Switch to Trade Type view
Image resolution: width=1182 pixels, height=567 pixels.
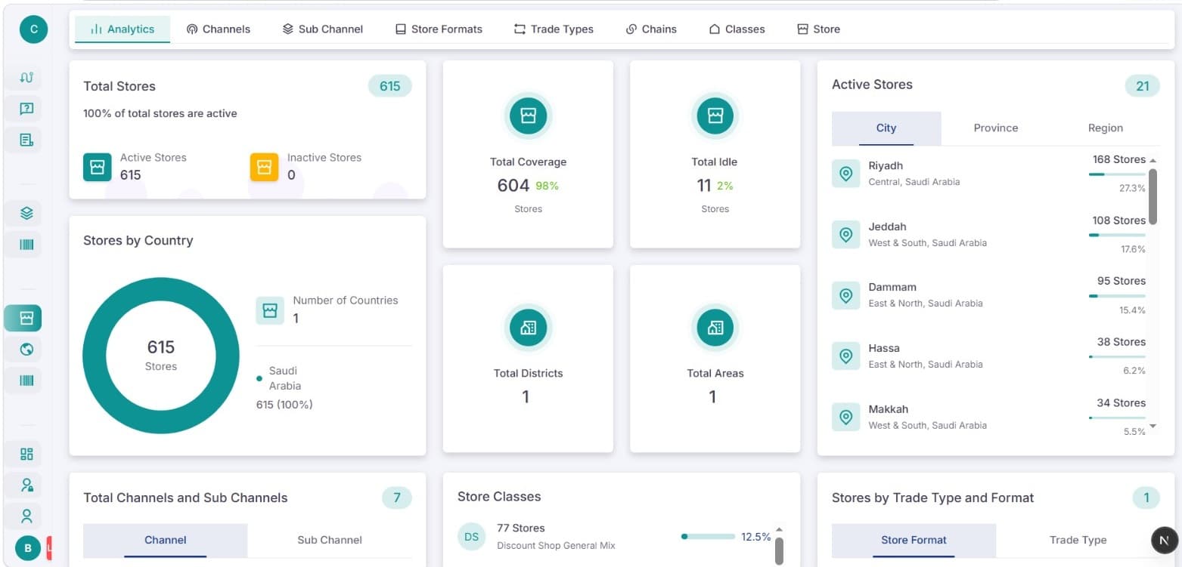tap(1078, 540)
